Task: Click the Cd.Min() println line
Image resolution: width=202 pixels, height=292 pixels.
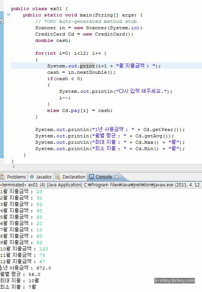Action: click(110, 148)
